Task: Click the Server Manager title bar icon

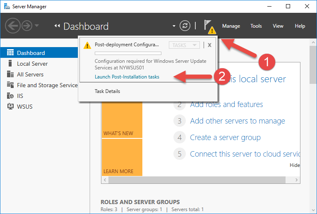Action: pos(7,7)
